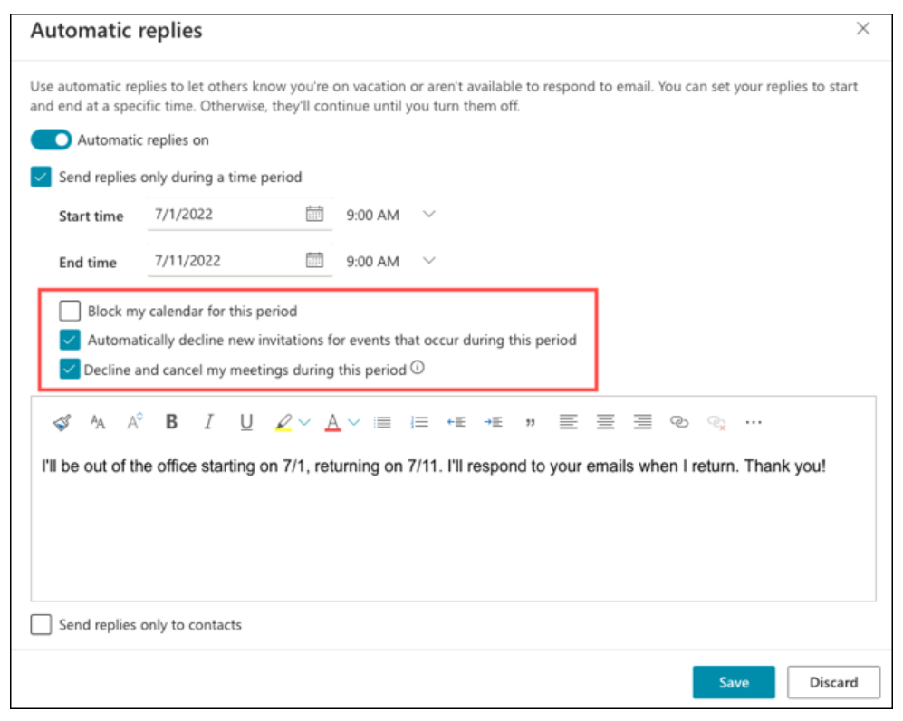Toggle italic formatting
The height and width of the screenshot is (721, 903).
pyautogui.click(x=208, y=422)
